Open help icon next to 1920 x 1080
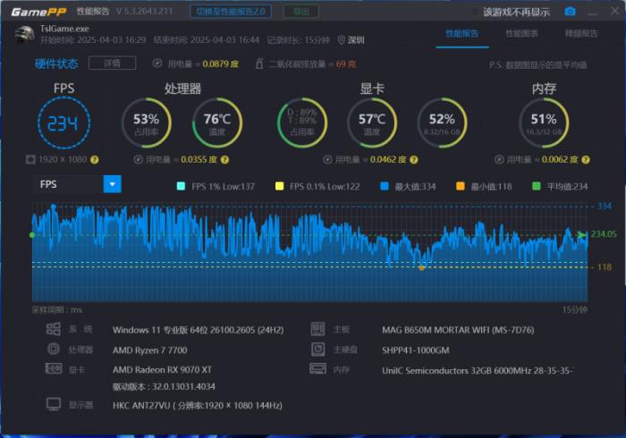This screenshot has height=438, width=626. (94, 160)
